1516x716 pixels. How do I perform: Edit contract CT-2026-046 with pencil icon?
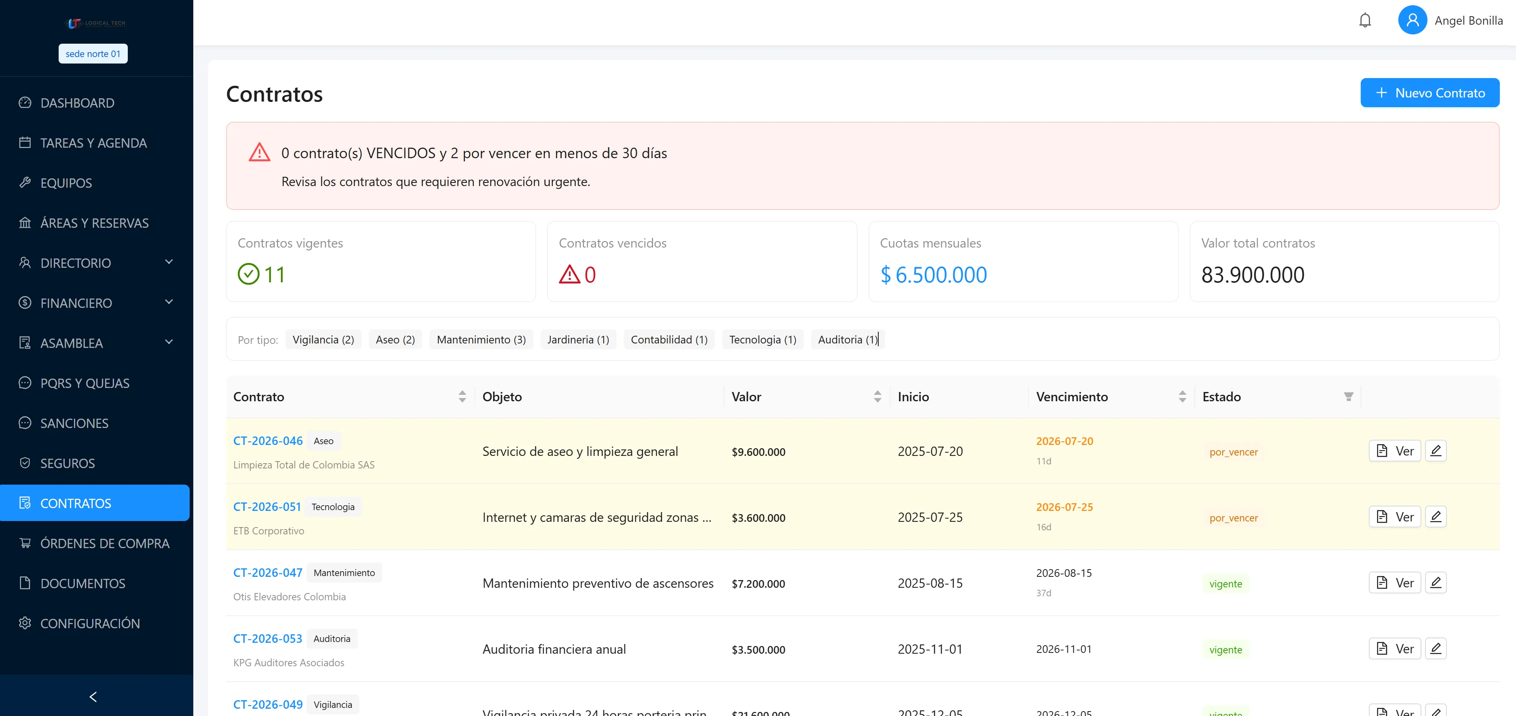click(1436, 451)
